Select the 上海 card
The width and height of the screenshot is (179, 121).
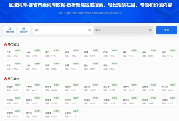point(32,67)
